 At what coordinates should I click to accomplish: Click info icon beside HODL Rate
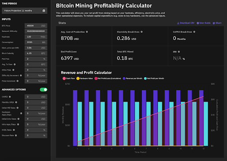[x=14, y=130]
